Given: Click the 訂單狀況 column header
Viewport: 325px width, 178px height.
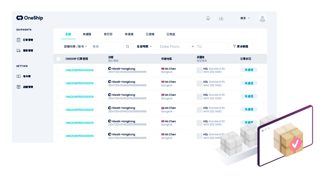Looking at the screenshot, I should coord(246,59).
